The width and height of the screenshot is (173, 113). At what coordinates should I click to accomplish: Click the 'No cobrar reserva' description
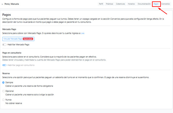pyautogui.click(x=14, y=103)
